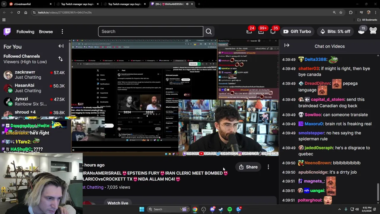Click the Gift Turbo button
Screen dimensions: 380x214
[297, 32]
